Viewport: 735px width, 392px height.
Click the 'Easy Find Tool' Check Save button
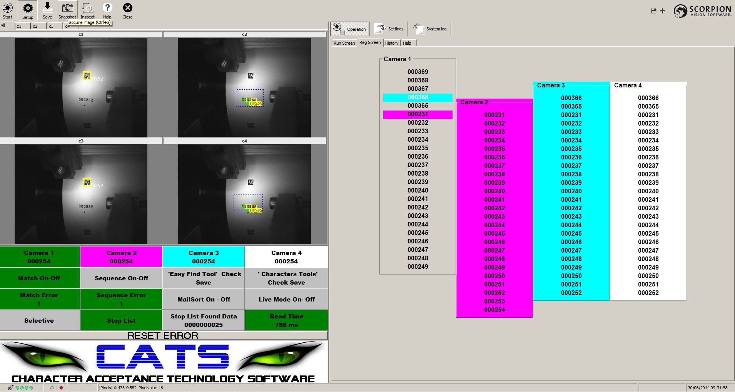pyautogui.click(x=204, y=278)
